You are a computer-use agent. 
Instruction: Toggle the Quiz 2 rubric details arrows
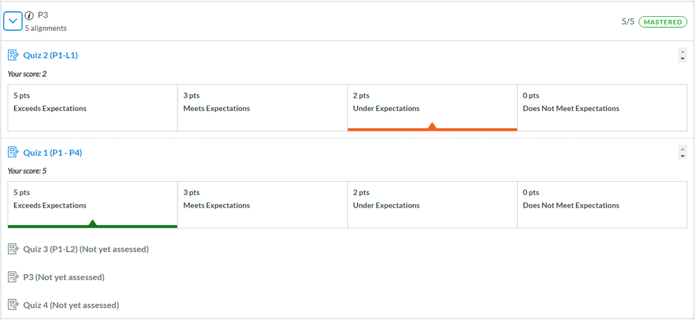pyautogui.click(x=683, y=55)
